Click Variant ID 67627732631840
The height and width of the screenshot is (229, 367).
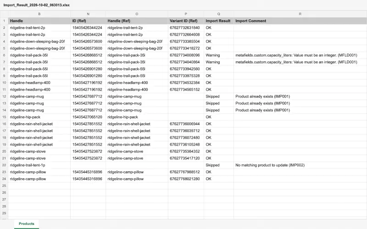pos(185,27)
